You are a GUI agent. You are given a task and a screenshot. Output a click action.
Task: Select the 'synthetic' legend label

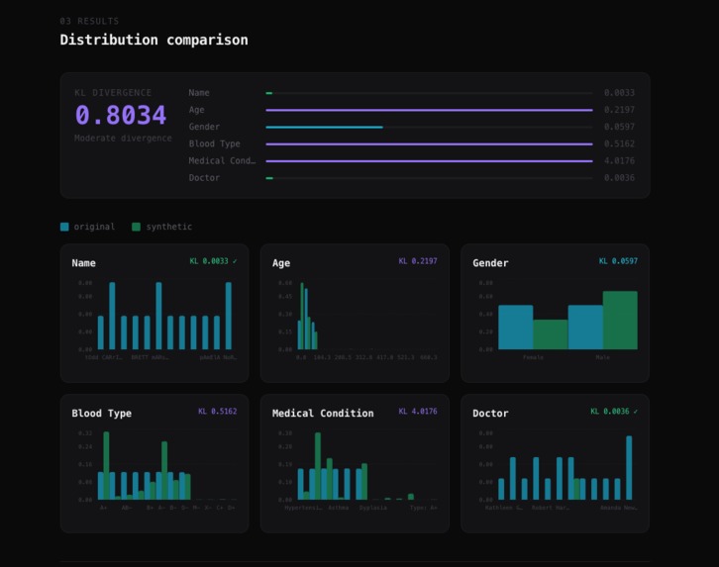coord(168,227)
